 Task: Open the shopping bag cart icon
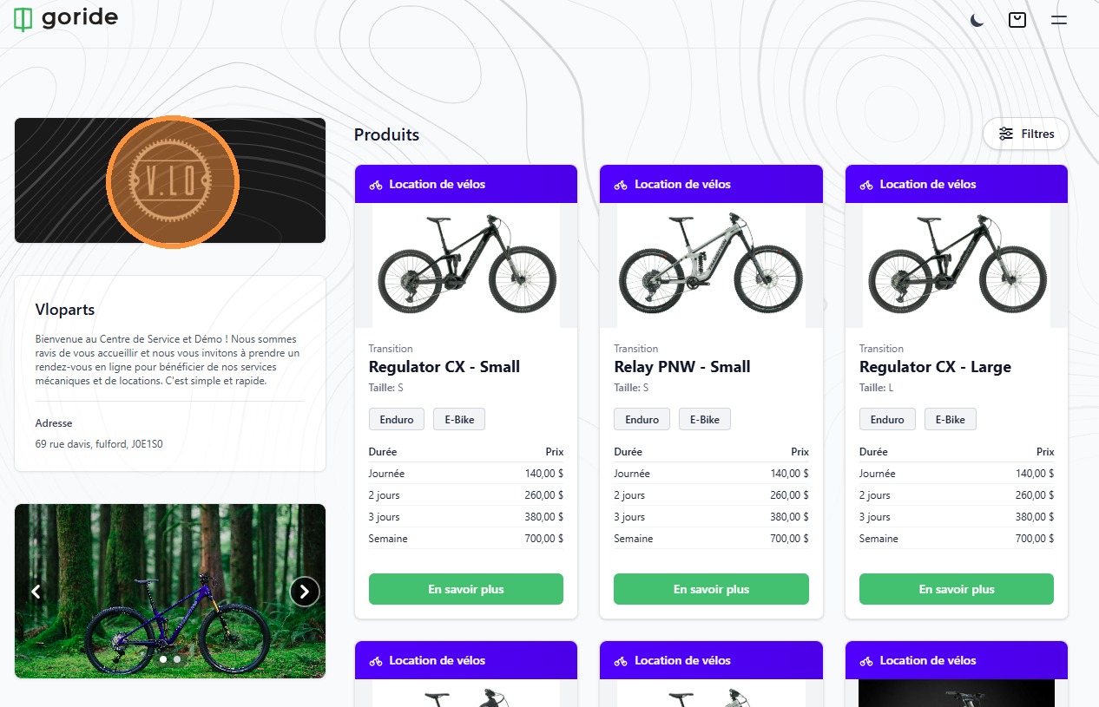tap(1017, 20)
